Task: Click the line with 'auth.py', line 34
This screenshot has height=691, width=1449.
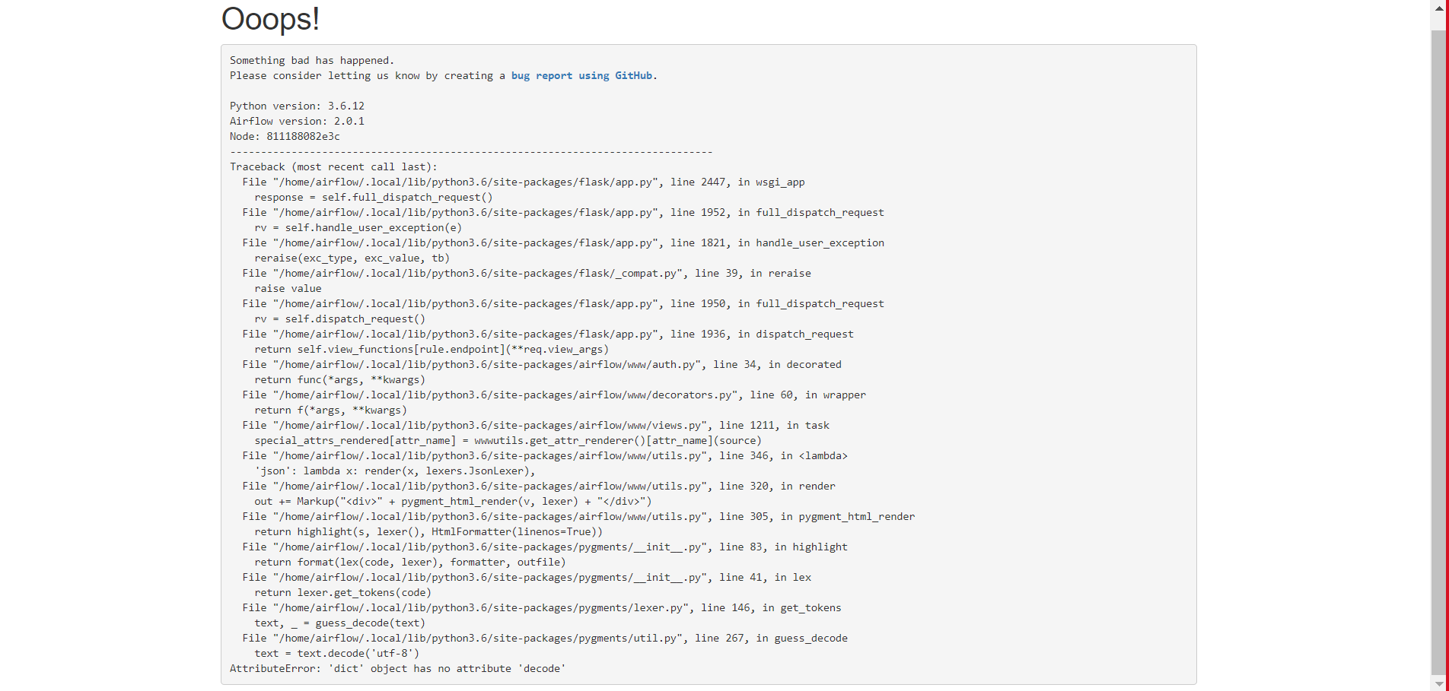Action: tap(542, 364)
